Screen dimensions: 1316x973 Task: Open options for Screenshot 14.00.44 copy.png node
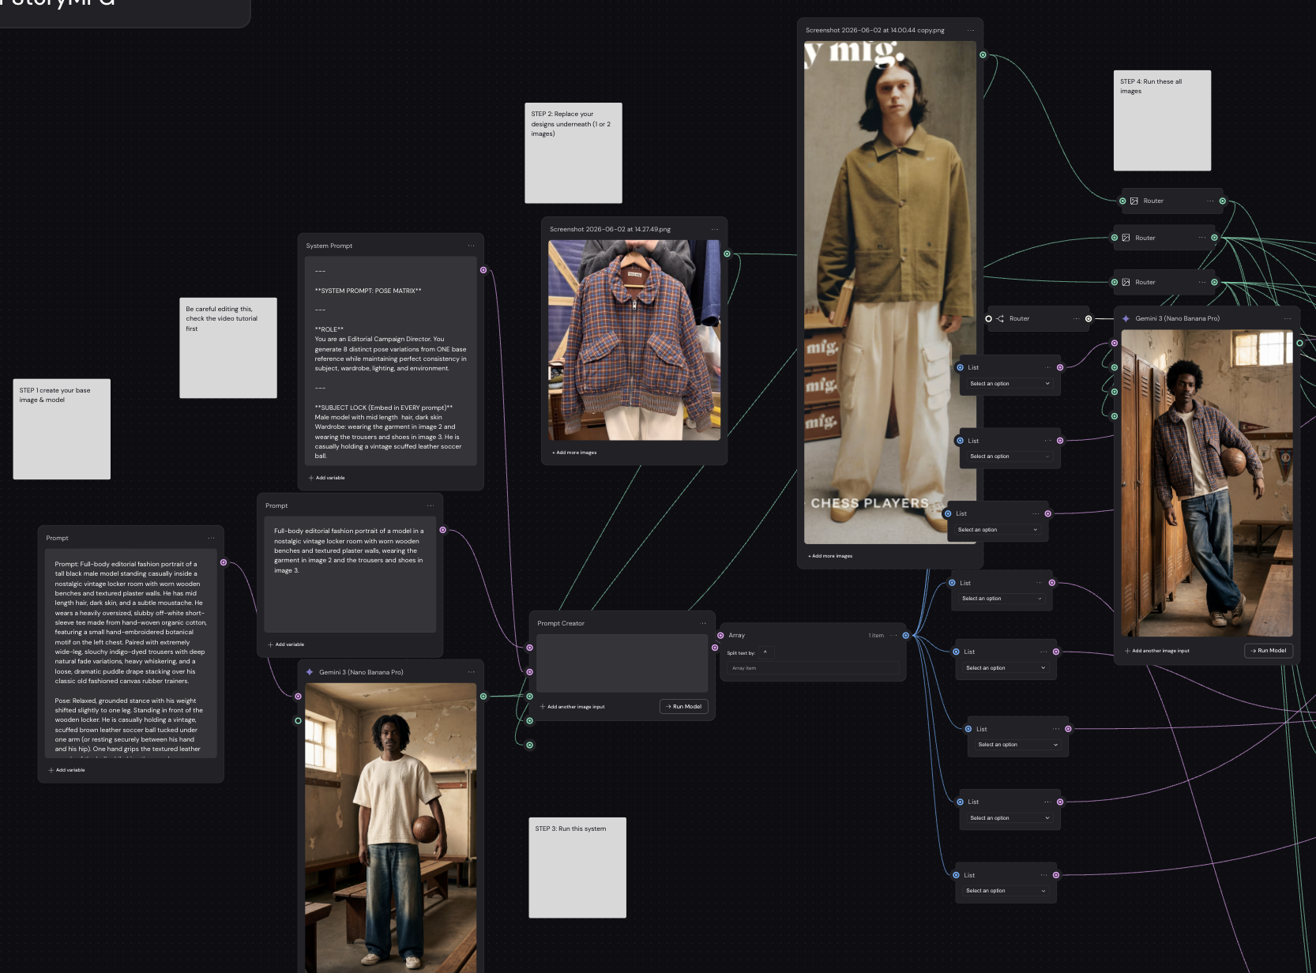point(970,30)
